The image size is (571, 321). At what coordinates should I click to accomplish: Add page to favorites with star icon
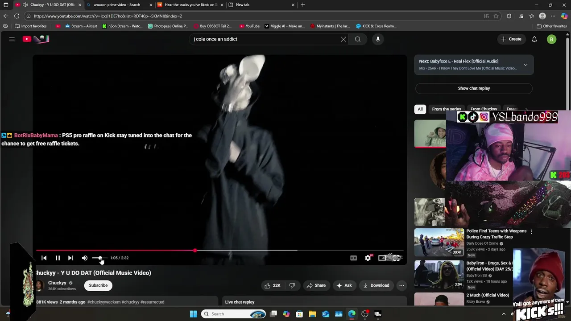(496, 16)
